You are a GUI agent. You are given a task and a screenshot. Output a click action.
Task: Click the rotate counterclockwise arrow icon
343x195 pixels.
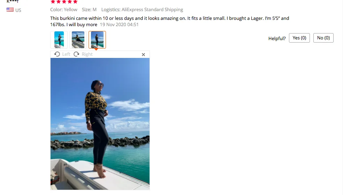57,54
